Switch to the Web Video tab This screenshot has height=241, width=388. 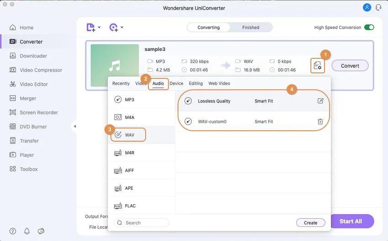(x=219, y=83)
